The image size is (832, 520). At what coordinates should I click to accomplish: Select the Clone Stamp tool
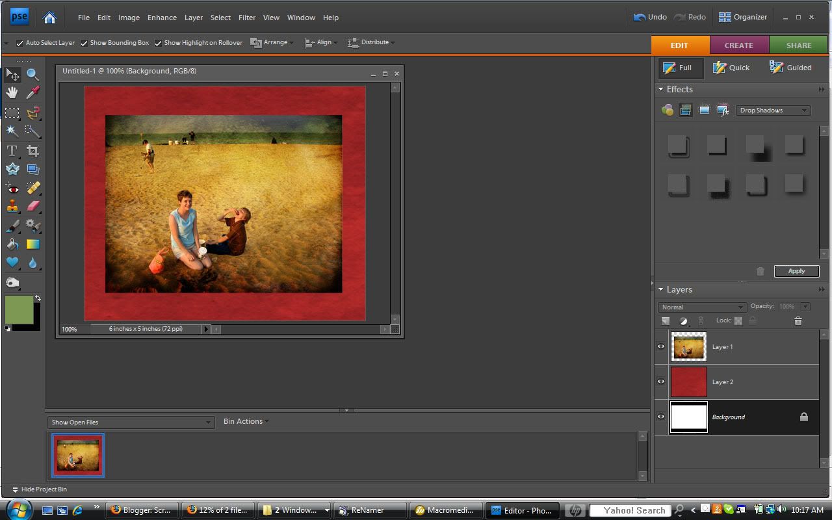(12, 206)
